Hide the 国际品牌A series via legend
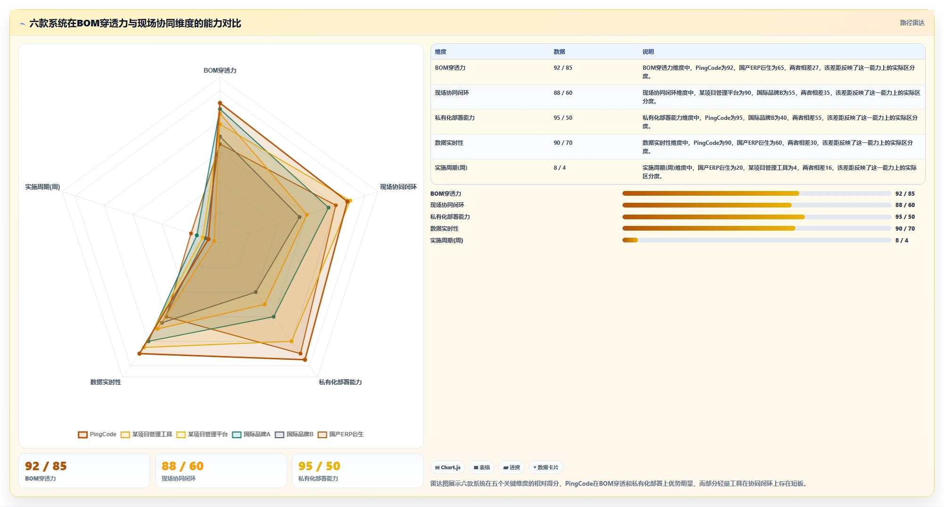Viewport: 944px width, 507px height. tap(251, 434)
